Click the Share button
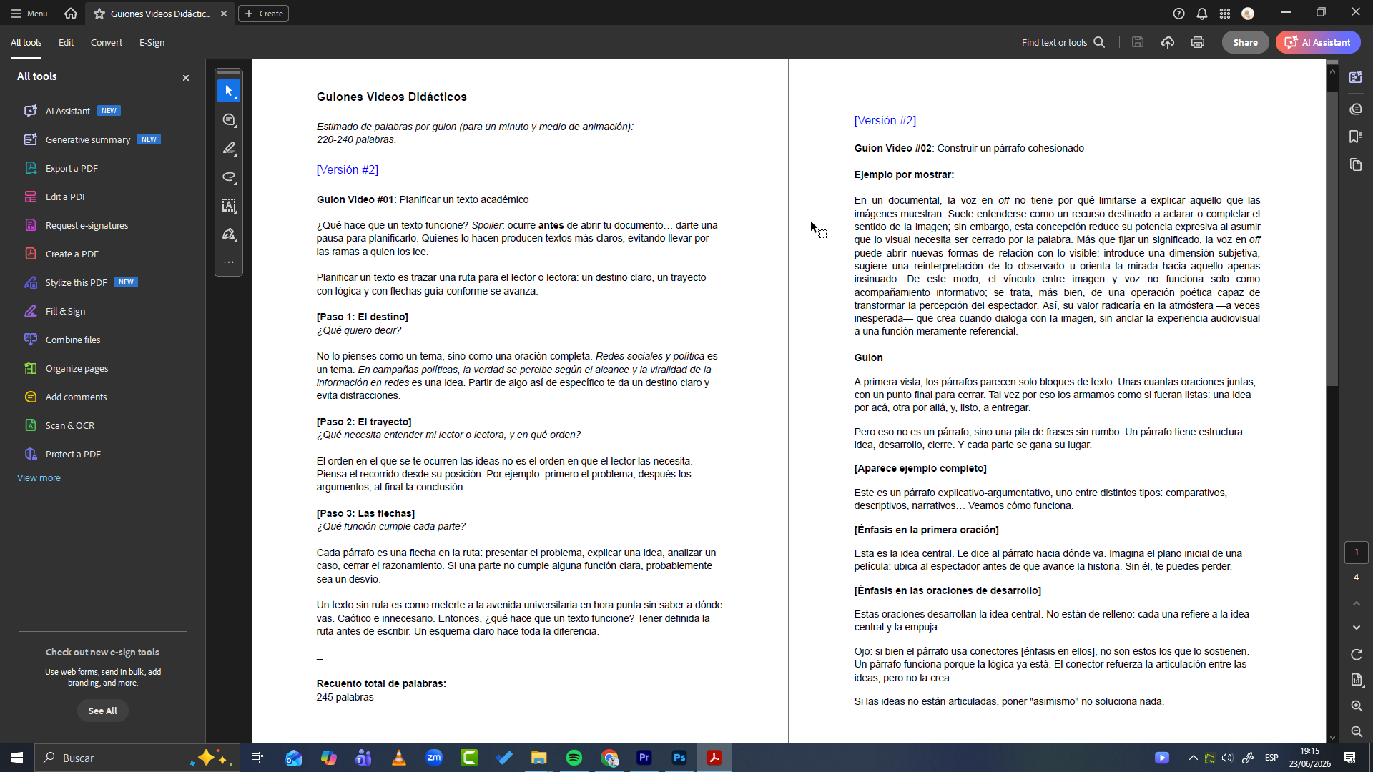 [x=1245, y=42]
